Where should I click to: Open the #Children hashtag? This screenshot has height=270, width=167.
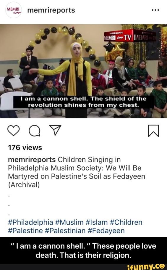(126, 222)
